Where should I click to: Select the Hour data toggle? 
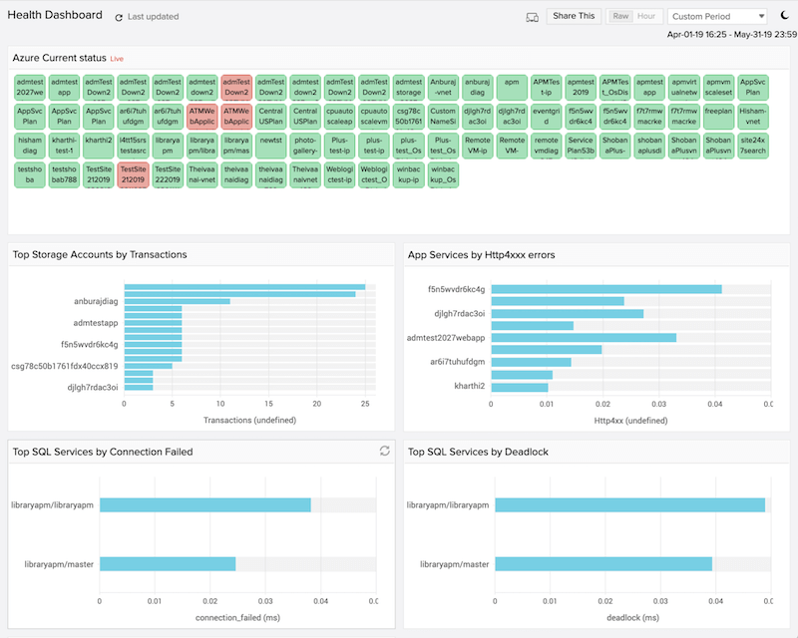[646, 16]
